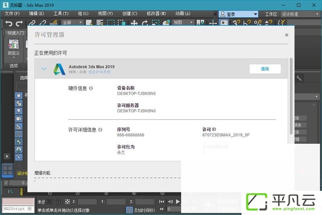Click the MAXScript mini listener input
The width and height of the screenshot is (322, 215).
pyautogui.click(x=18, y=209)
